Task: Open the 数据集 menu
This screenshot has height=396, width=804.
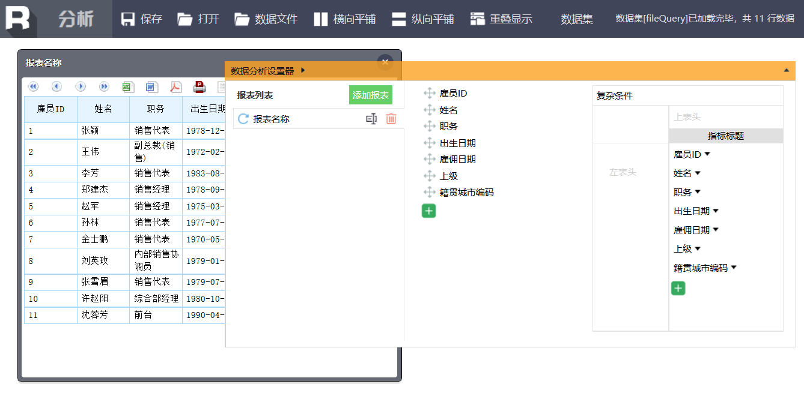Action: point(577,19)
